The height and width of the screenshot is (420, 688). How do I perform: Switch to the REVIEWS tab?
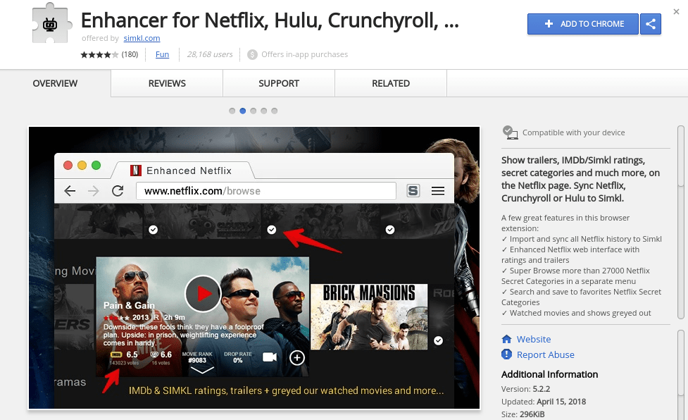pos(166,83)
